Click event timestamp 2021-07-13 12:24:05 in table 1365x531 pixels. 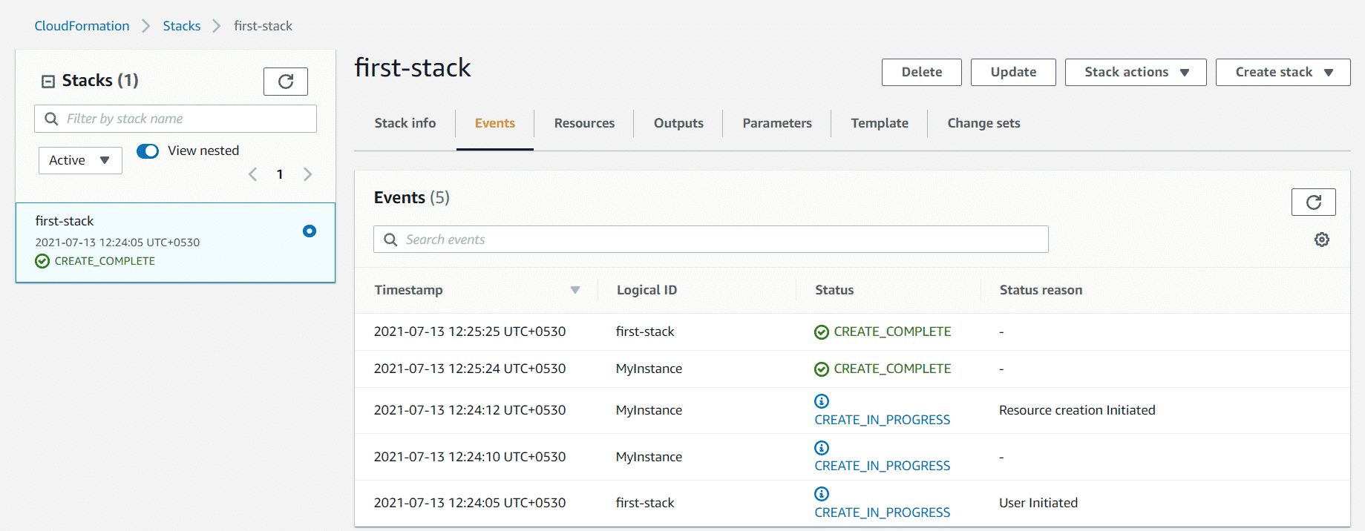pos(470,503)
